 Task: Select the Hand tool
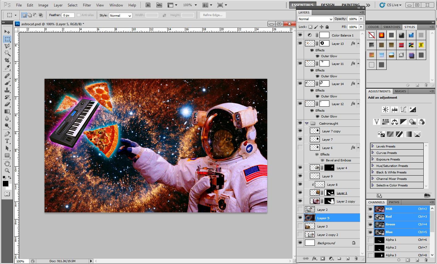click(7, 164)
